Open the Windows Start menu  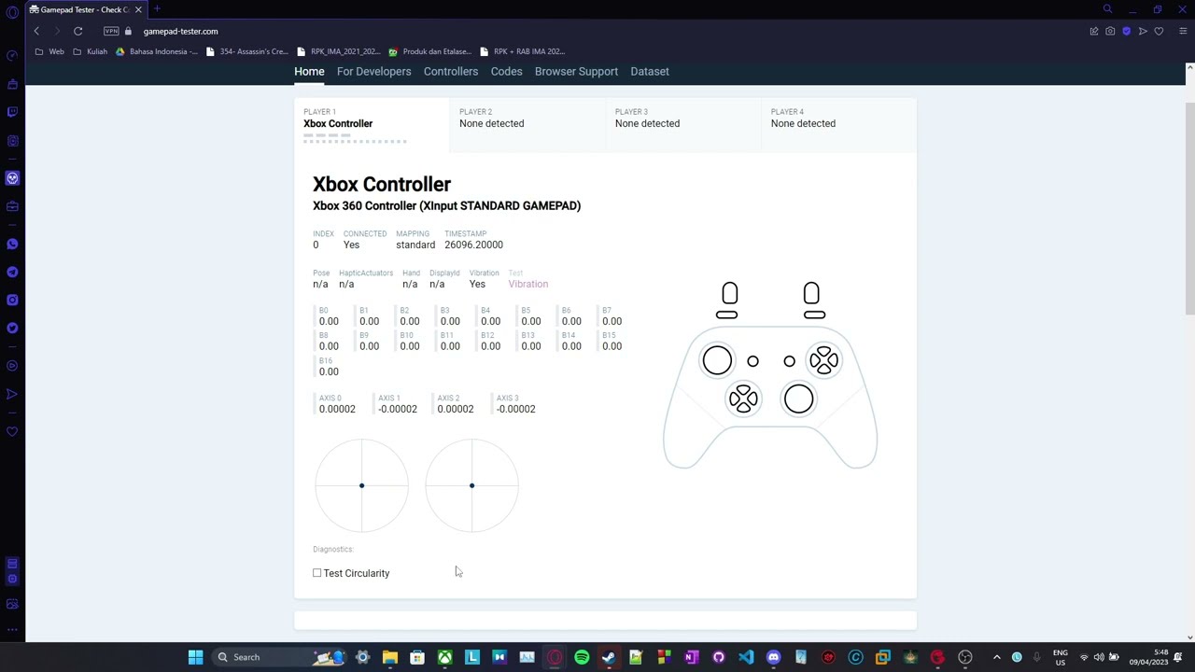[195, 657]
